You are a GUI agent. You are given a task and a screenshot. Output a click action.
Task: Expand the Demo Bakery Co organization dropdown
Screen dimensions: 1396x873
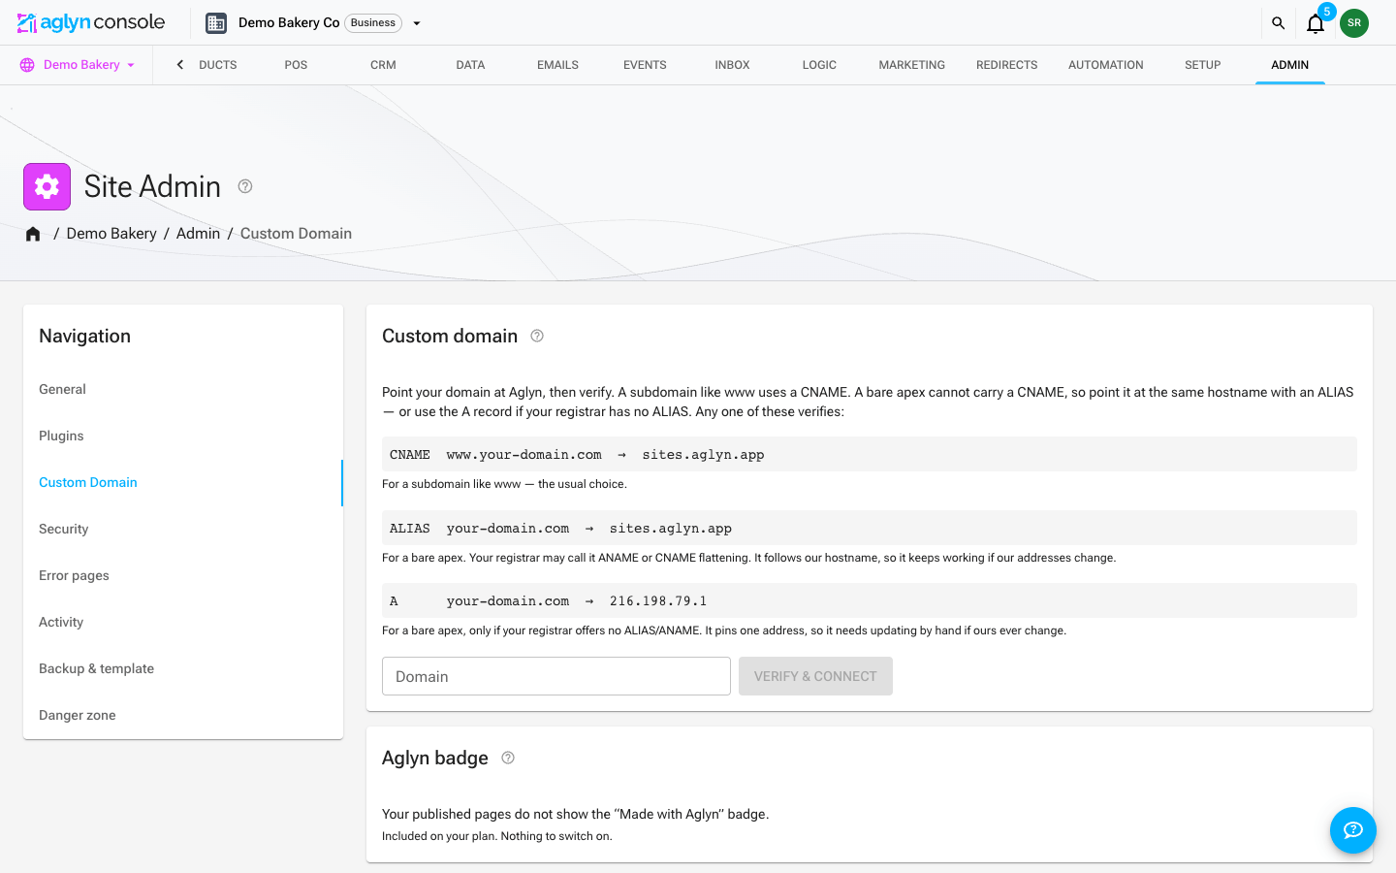pos(417,23)
